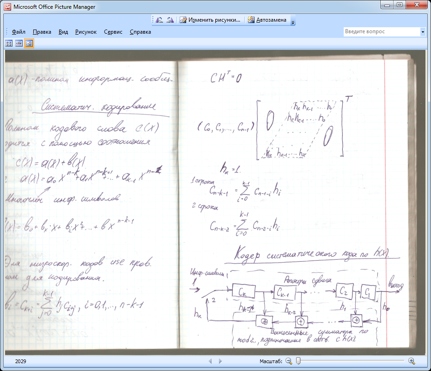Open the Рисунок menu
This screenshot has width=431, height=371.
click(x=86, y=32)
